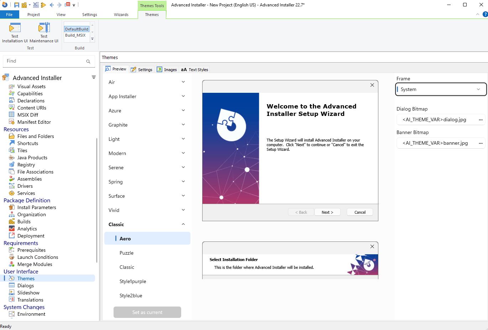Open the Images tab
Viewport: 488px width, 330px height.
[167, 70]
